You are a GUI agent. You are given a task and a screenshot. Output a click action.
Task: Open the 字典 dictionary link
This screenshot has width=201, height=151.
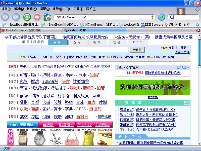coord(69,109)
